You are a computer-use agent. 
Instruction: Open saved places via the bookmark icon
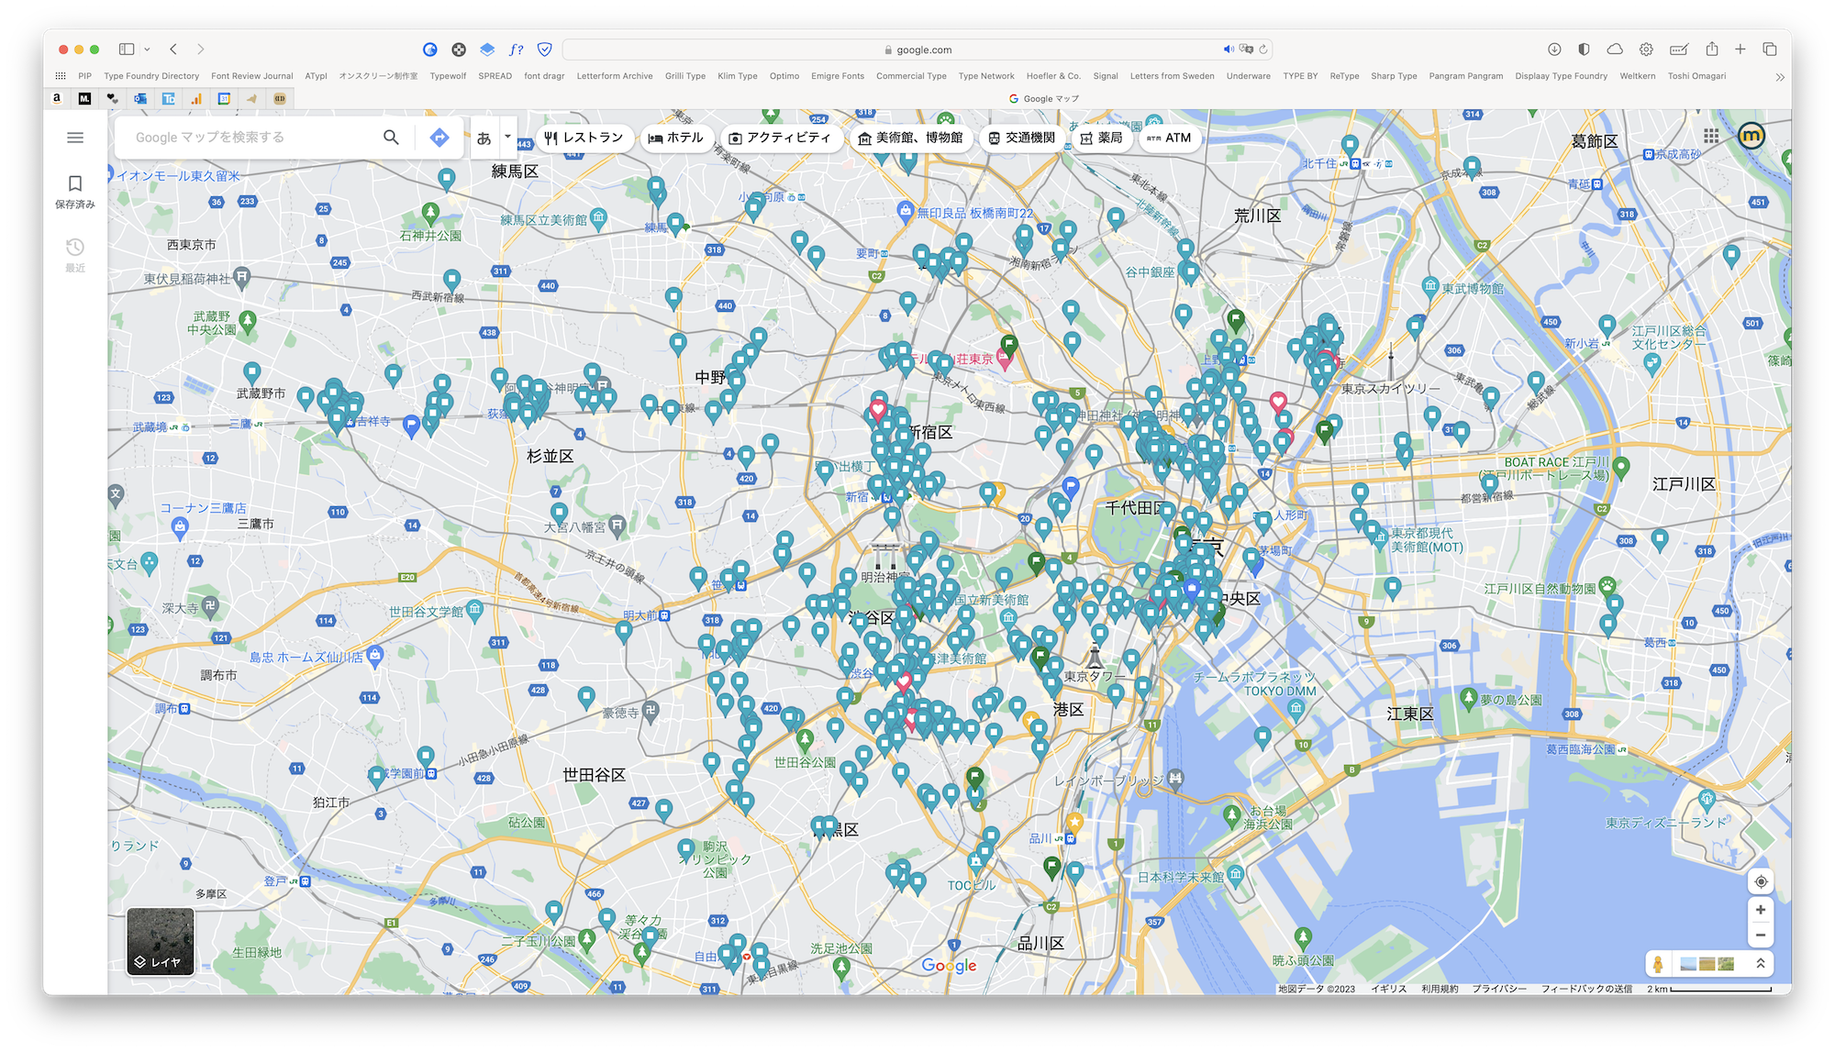pos(75,183)
